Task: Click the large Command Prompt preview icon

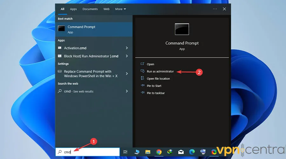Action: [182, 29]
